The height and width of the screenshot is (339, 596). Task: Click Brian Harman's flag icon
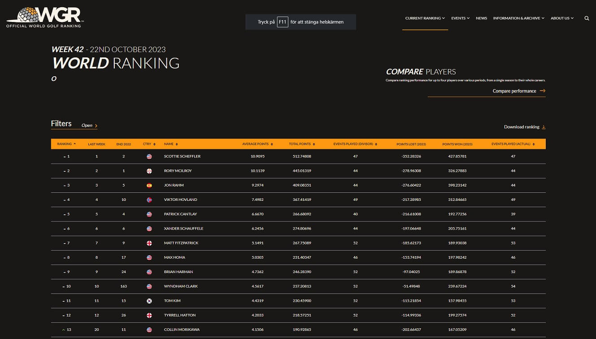coord(149,272)
